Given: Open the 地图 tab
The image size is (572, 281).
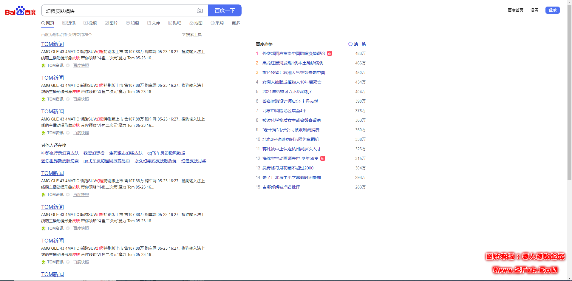Looking at the screenshot, I should [x=196, y=23].
